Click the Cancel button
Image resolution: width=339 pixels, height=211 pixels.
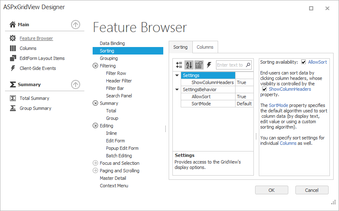[x=312, y=190]
